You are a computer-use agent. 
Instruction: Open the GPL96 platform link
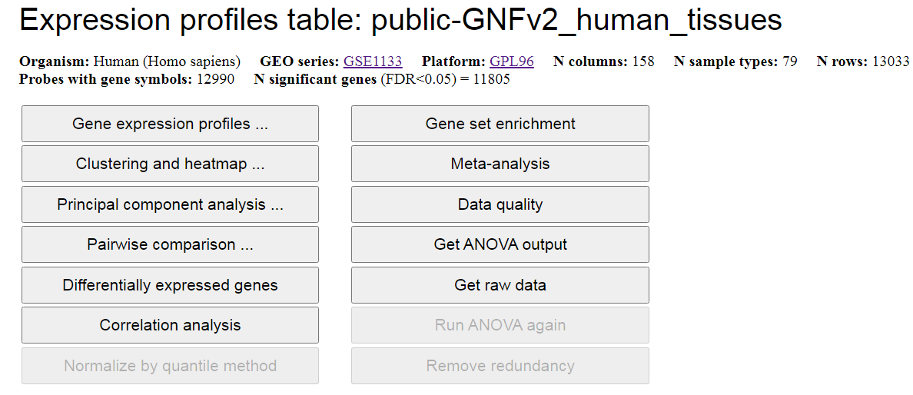tap(511, 61)
